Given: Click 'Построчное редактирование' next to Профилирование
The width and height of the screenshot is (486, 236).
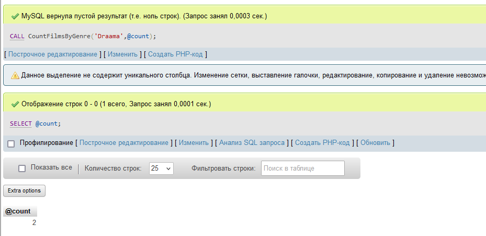Looking at the screenshot, I should click(124, 143).
